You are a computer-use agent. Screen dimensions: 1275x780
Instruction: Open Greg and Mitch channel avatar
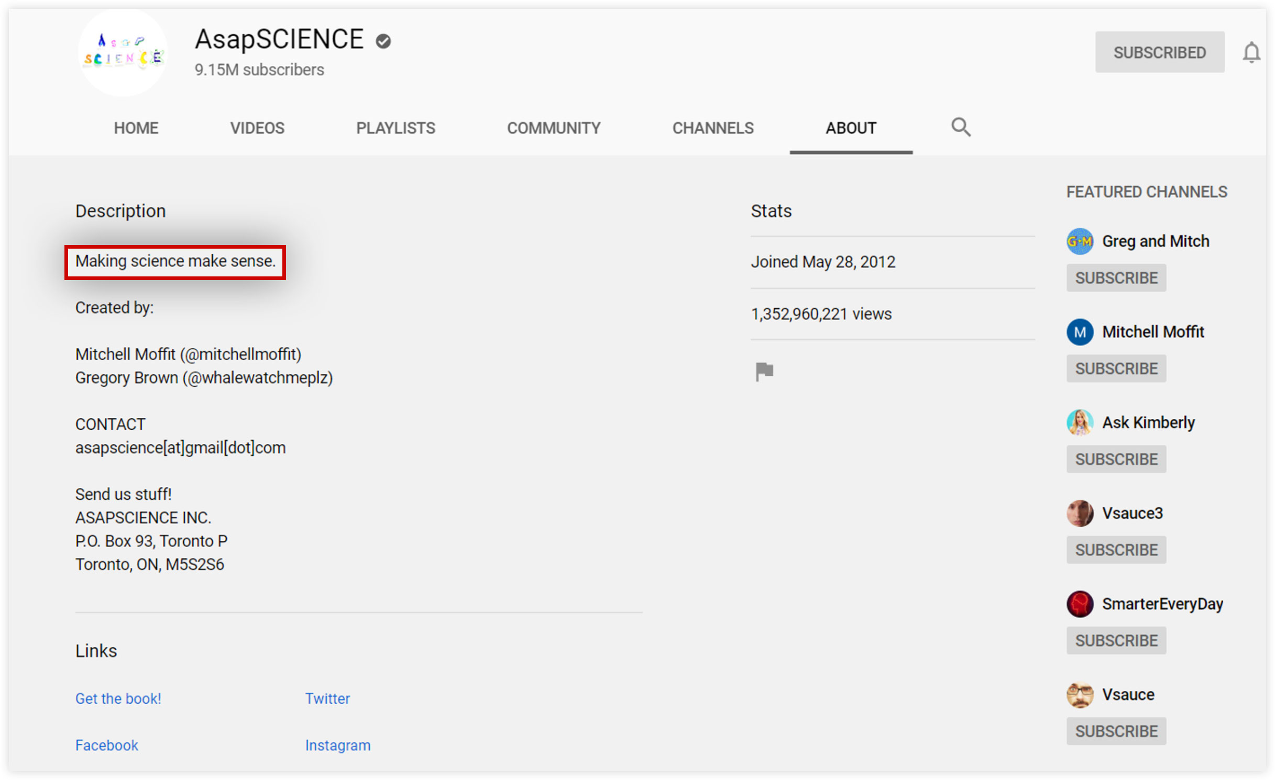pyautogui.click(x=1080, y=241)
